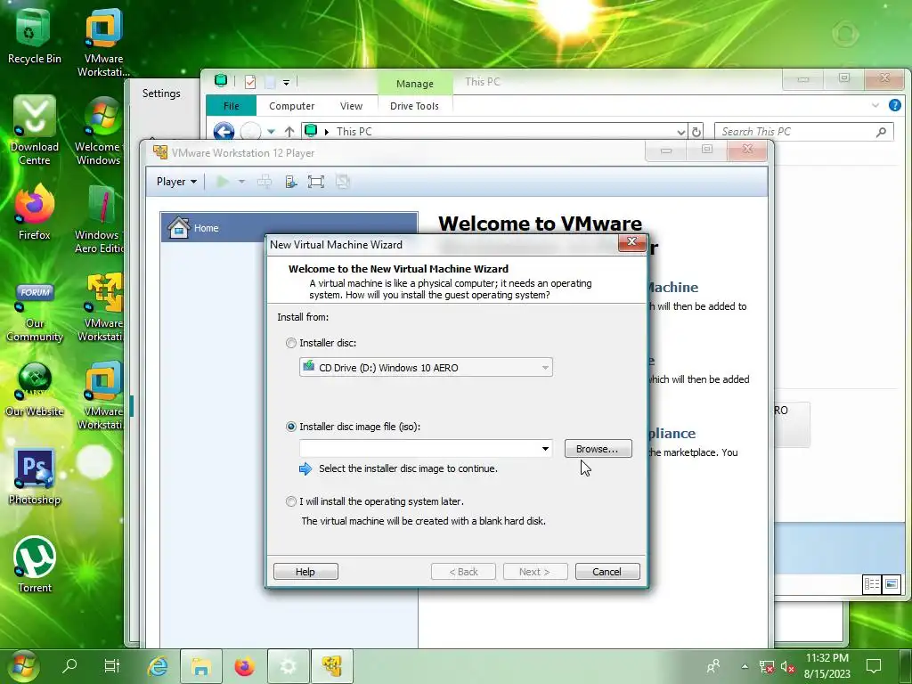Screen dimensions: 912x684
Task: Select the Installer disc radio button
Action: tap(291, 343)
